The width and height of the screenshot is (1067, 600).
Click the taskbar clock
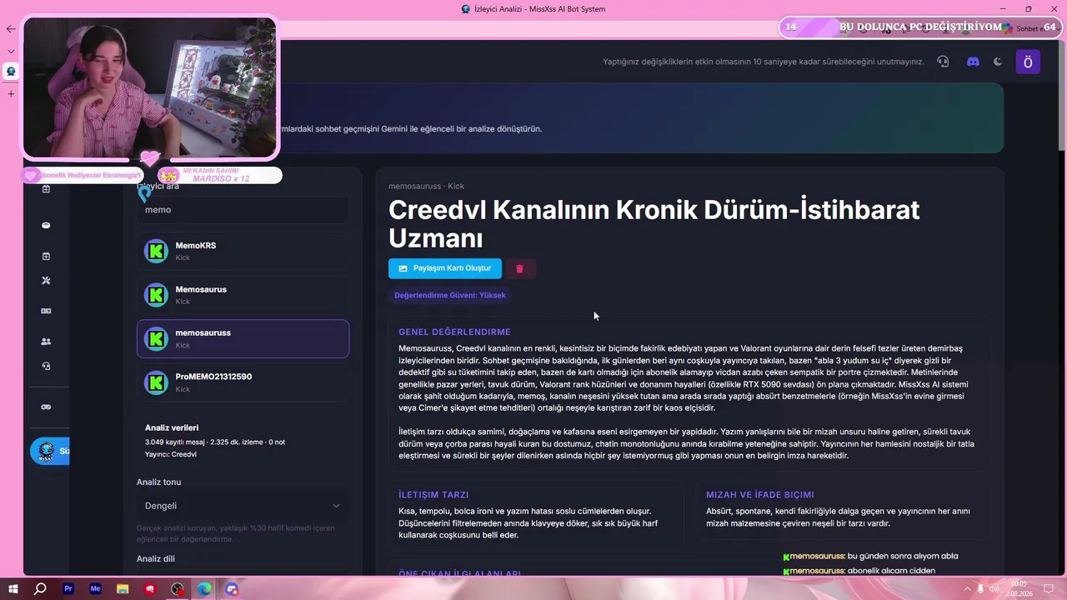click(1019, 589)
